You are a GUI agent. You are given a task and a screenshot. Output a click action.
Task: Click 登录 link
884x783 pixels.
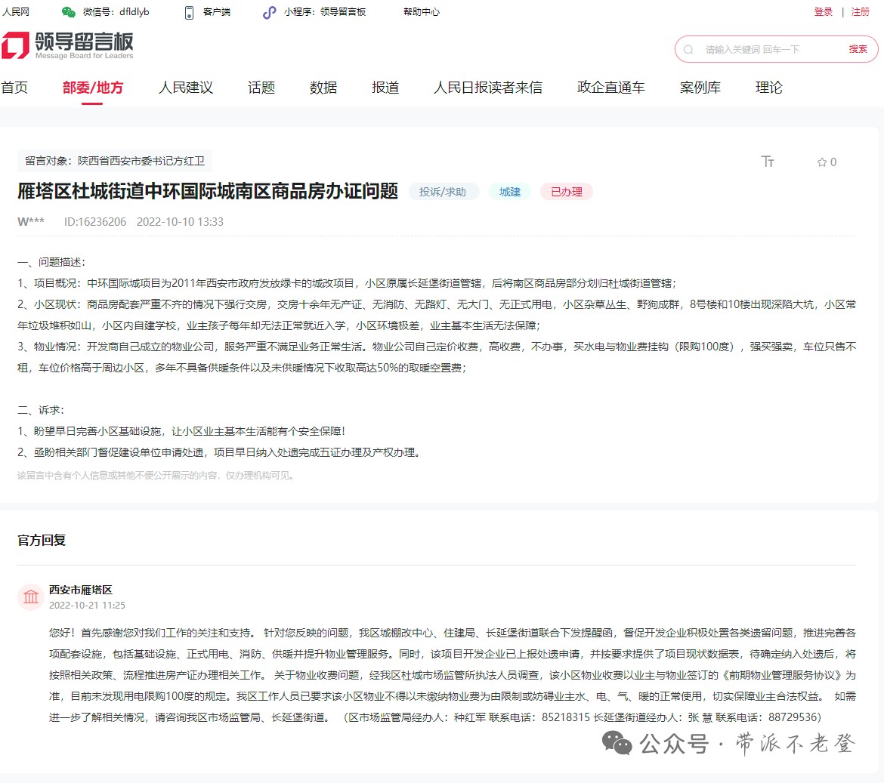(x=823, y=12)
